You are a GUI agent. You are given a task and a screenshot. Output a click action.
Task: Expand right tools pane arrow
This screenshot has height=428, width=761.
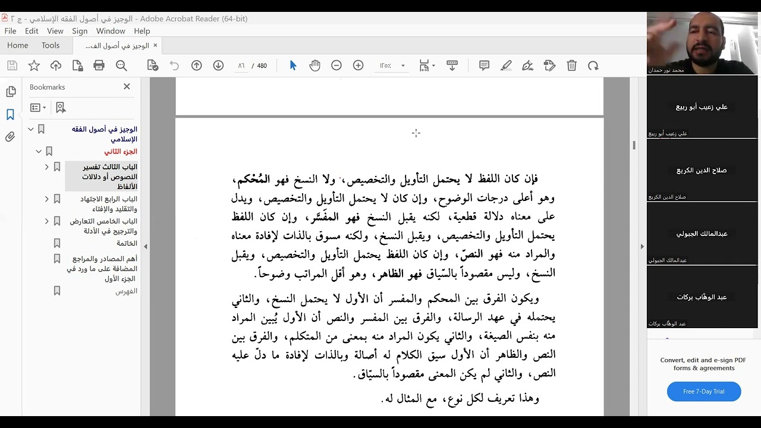(x=641, y=246)
